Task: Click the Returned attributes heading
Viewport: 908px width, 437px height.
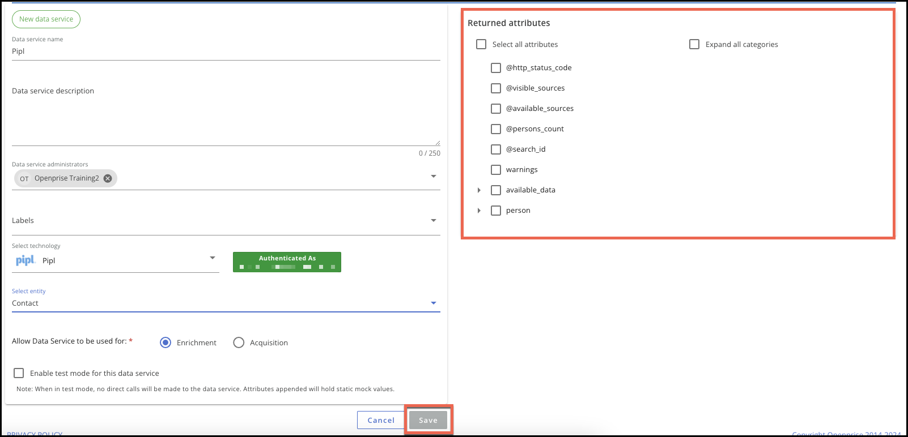Action: [509, 23]
